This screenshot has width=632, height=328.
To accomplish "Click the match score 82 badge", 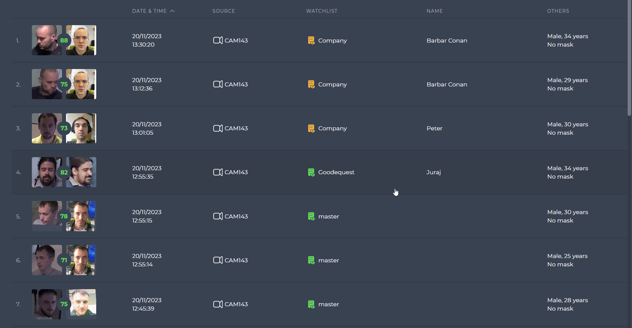I will click(x=64, y=172).
